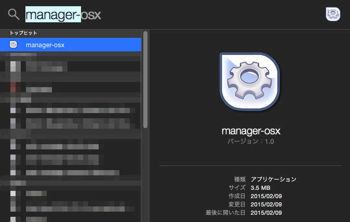Image resolution: width=350 pixels, height=222 pixels.
Task: Click the サイズ label
Action: [237, 188]
